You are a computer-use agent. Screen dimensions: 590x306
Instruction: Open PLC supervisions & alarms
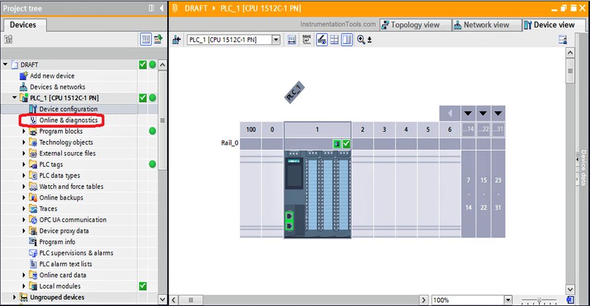(76, 253)
